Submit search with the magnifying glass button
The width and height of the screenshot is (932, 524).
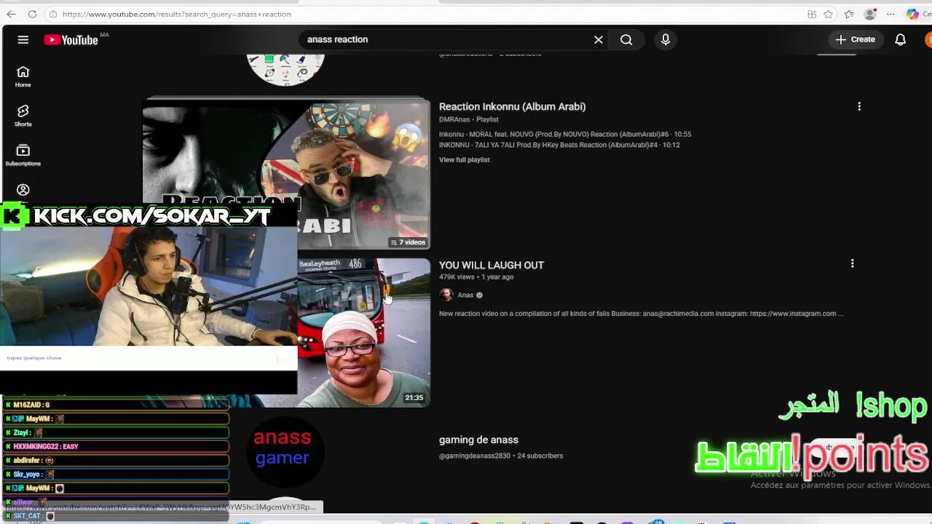pos(626,40)
